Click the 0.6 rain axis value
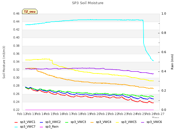This screenshot has width=176, height=132. (164, 52)
